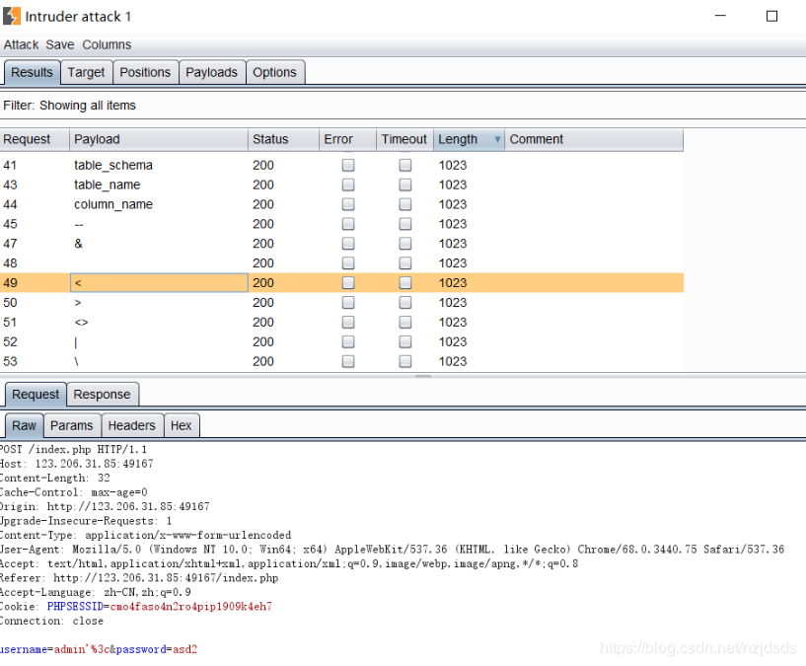Click the Referer header line ending in index.php
806x666 pixels.
click(139, 577)
